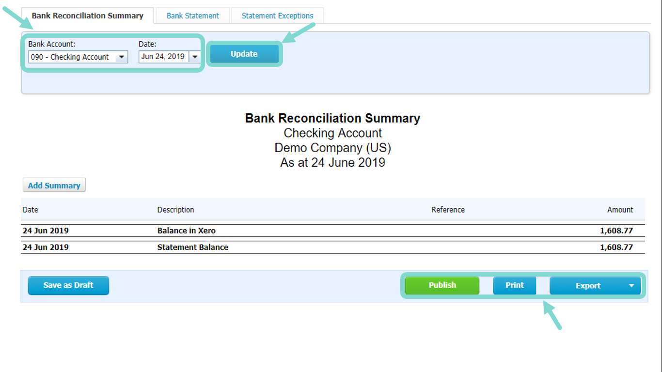Click into the Date field showing Jun 24, 2019
662x372 pixels.
(163, 57)
